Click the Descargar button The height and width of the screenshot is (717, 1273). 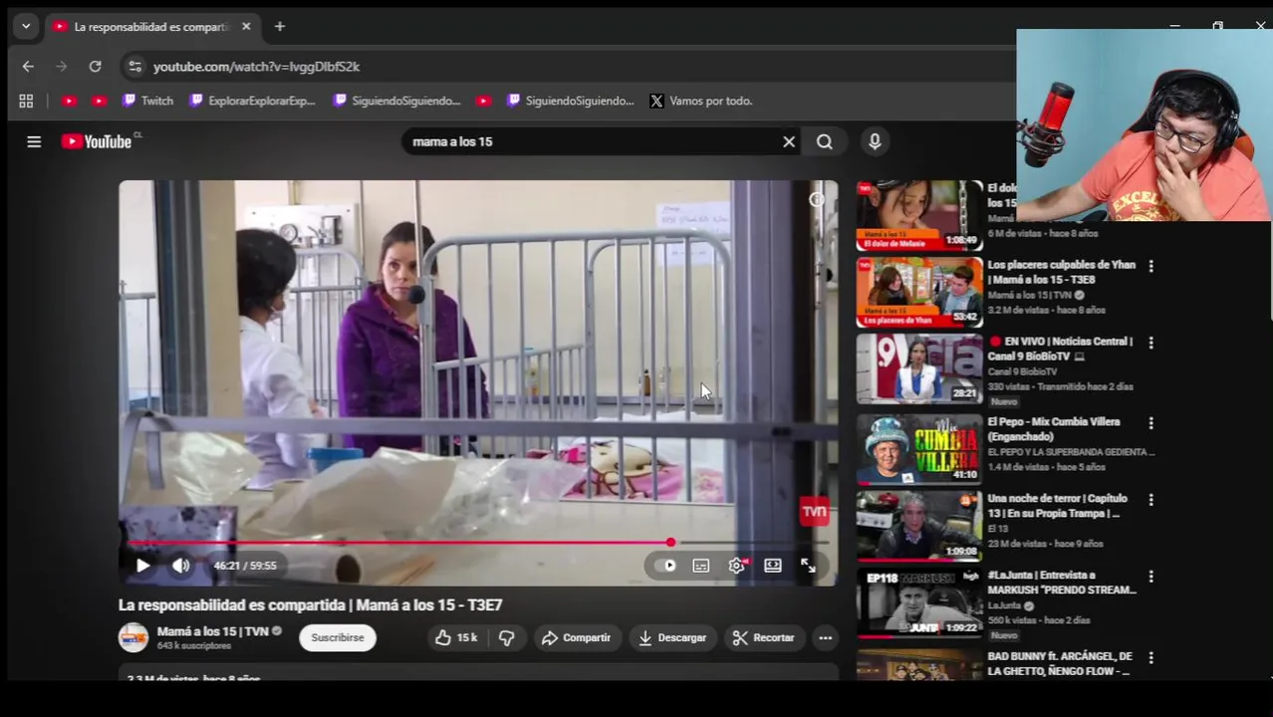672,637
